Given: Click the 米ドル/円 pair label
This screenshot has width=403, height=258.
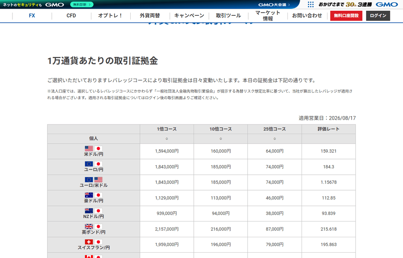Looking at the screenshot, I should 94,154.
